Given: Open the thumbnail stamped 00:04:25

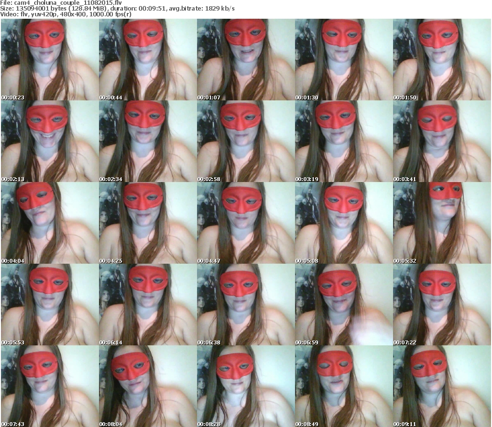Looking at the screenshot, I should pos(148,223).
